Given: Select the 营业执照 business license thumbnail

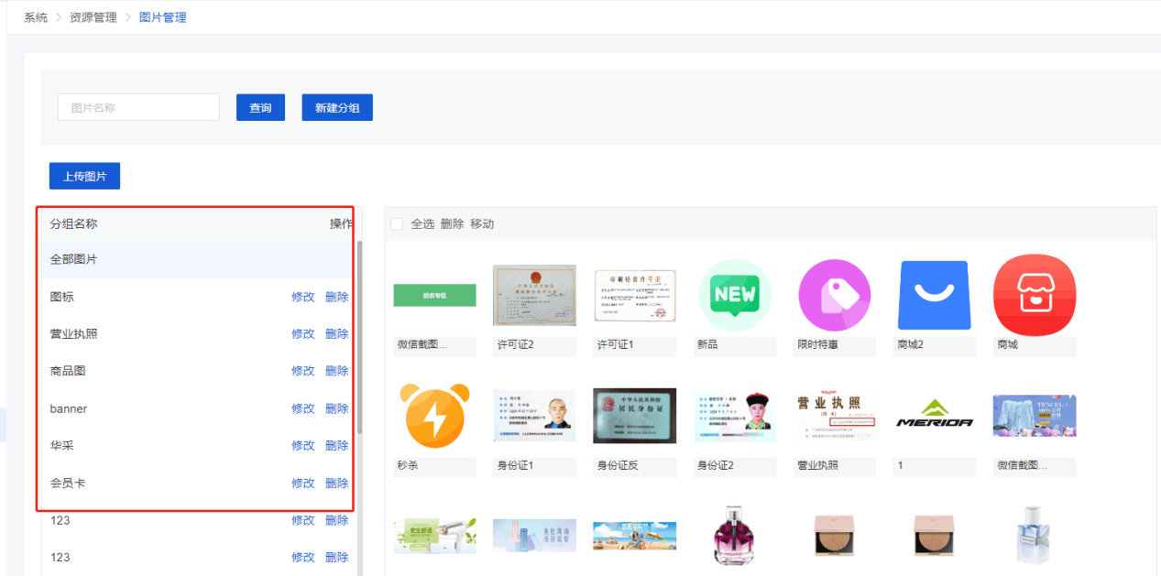Looking at the screenshot, I should pyautogui.click(x=835, y=415).
